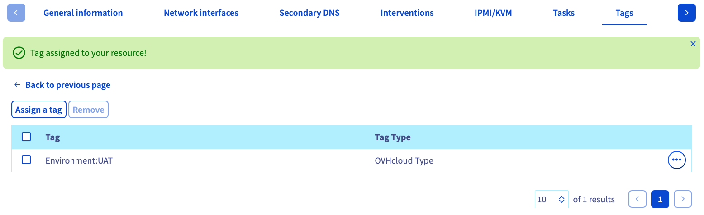The image size is (704, 215).
Task: Dismiss the green success notification banner
Action: coord(693,44)
